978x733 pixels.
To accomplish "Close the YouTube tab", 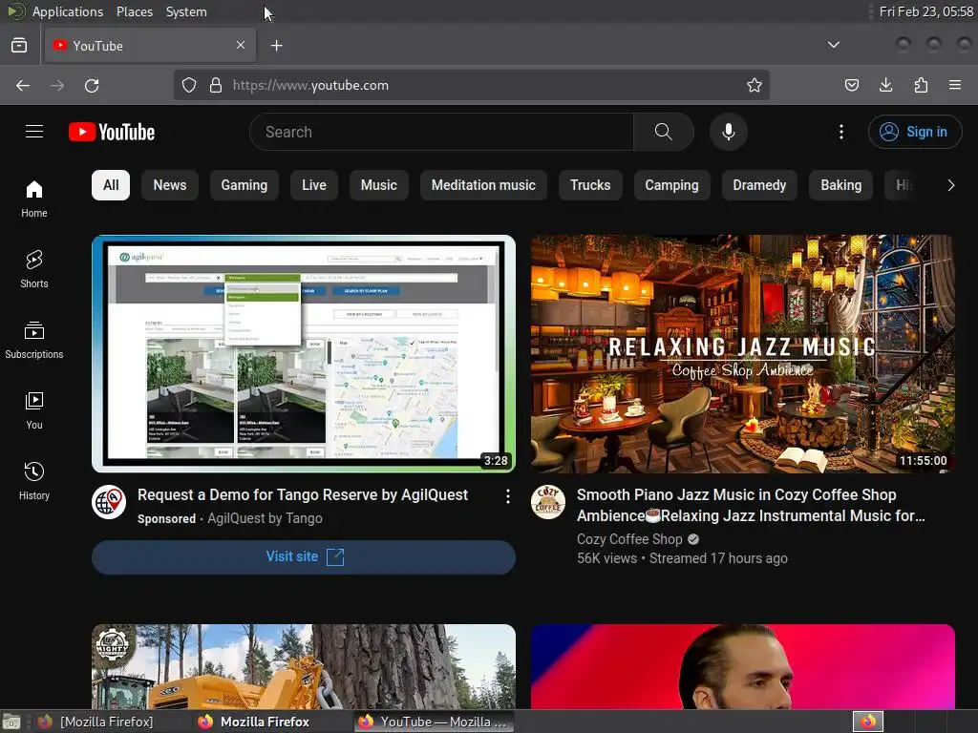I will click(241, 45).
